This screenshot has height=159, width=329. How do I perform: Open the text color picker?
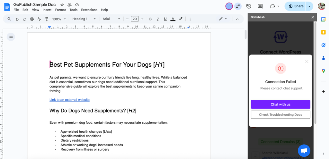click(x=173, y=19)
